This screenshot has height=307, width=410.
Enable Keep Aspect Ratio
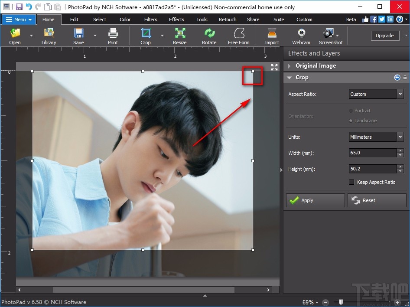click(x=351, y=182)
